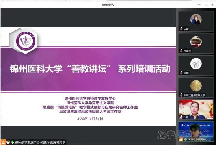Click green microphone icon on bottom presenter tile

[x=186, y=139]
